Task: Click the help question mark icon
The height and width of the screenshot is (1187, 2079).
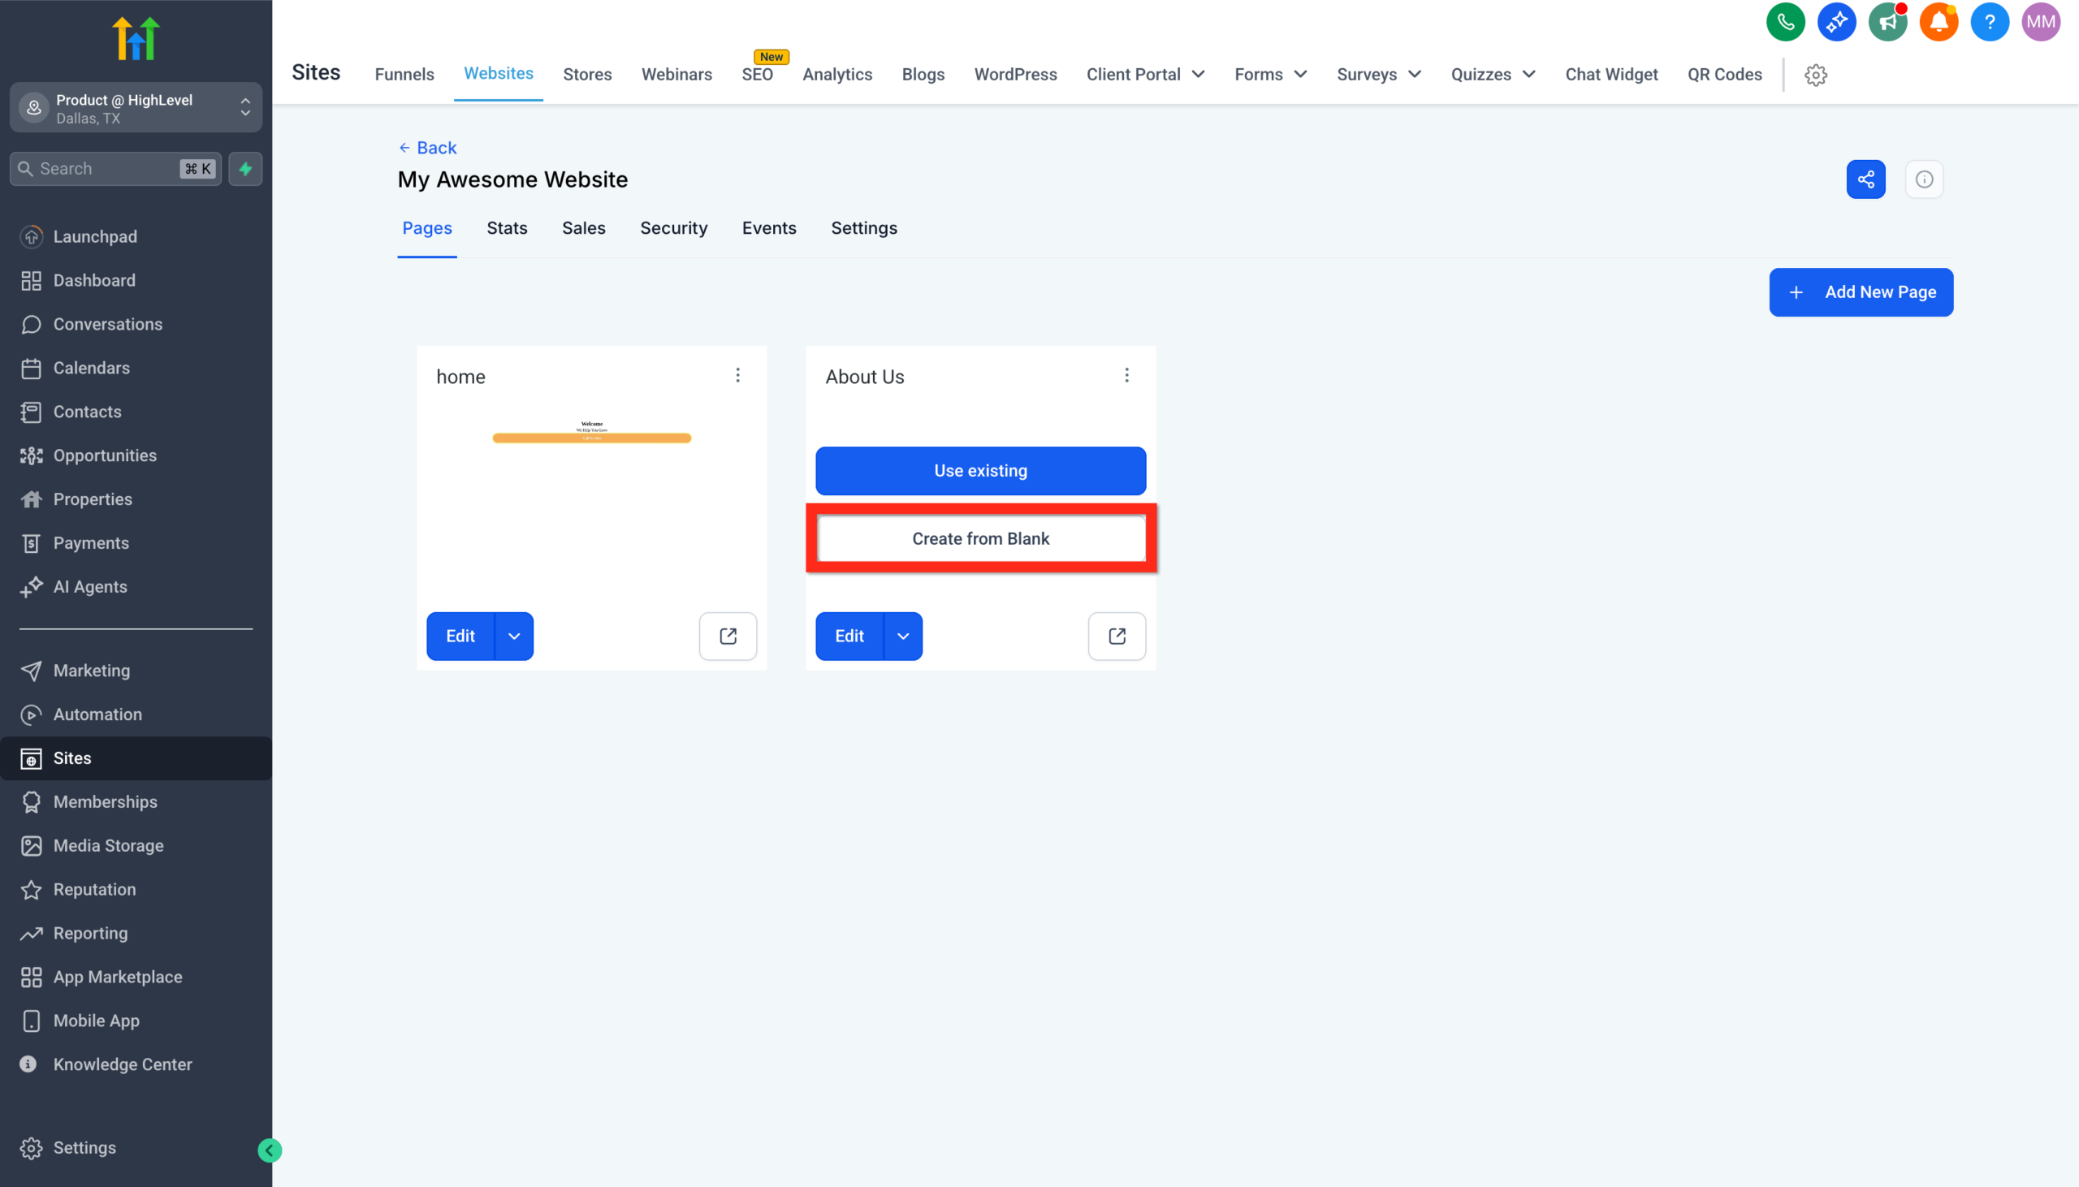Action: pyautogui.click(x=1990, y=22)
